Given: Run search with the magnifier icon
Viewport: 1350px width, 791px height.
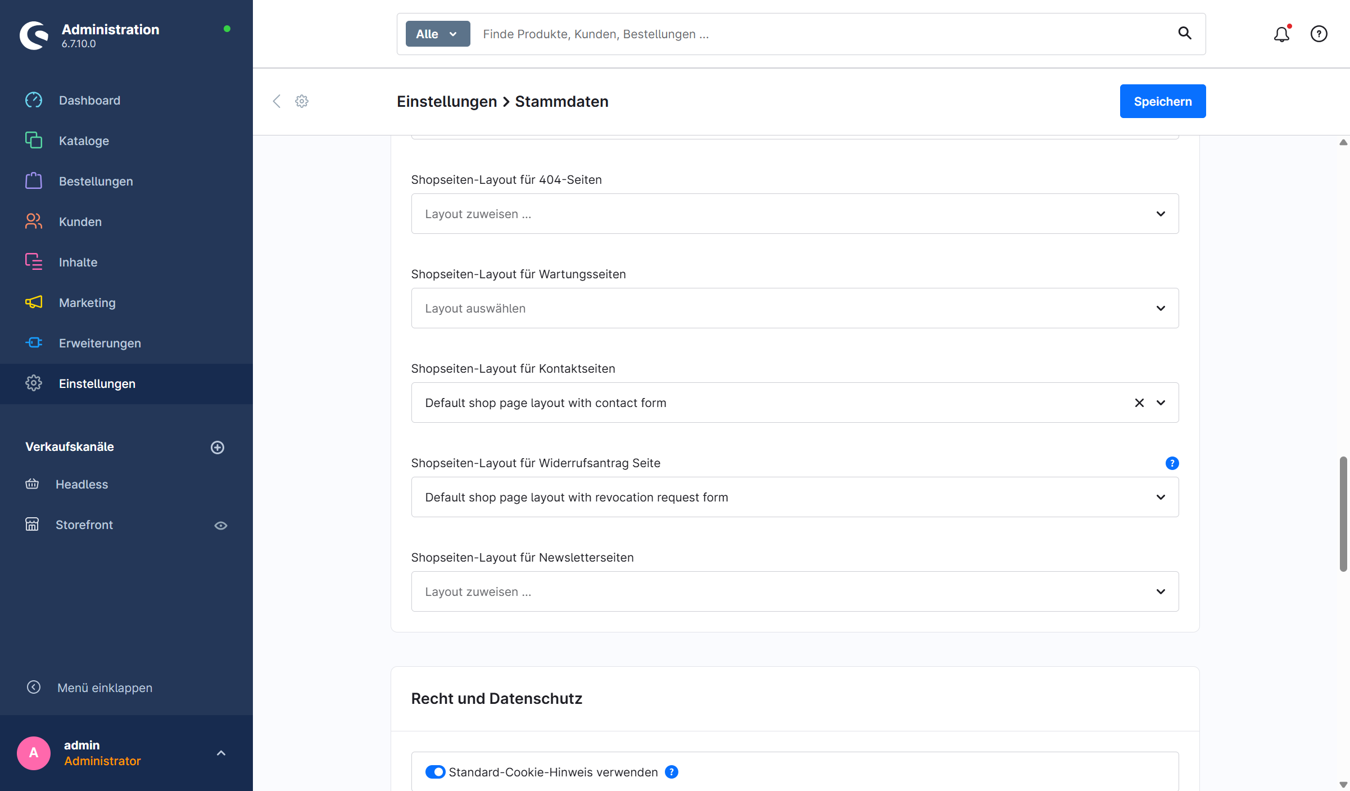Looking at the screenshot, I should click(x=1185, y=34).
